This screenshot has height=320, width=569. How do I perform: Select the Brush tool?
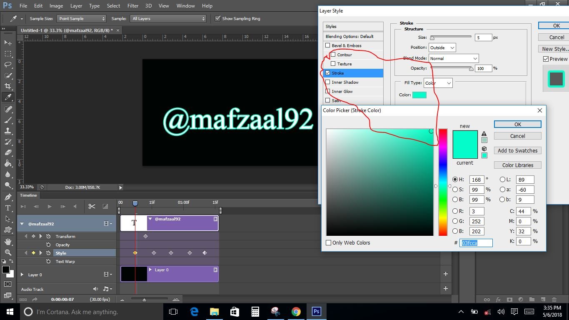point(8,120)
